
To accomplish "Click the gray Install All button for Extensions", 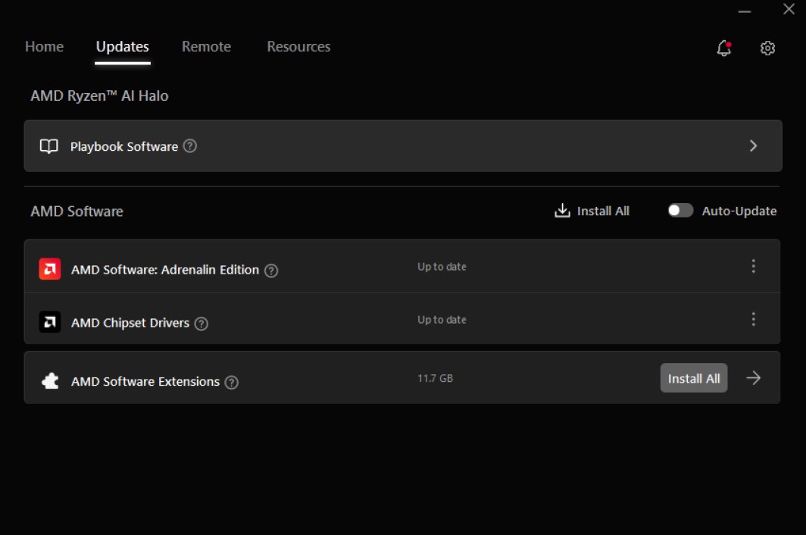I will 693,378.
